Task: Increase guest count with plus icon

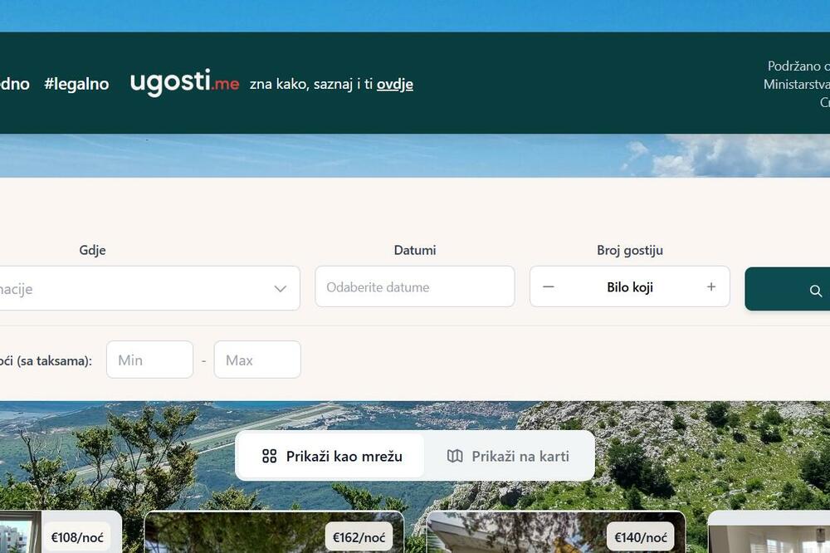Action: 711,286
